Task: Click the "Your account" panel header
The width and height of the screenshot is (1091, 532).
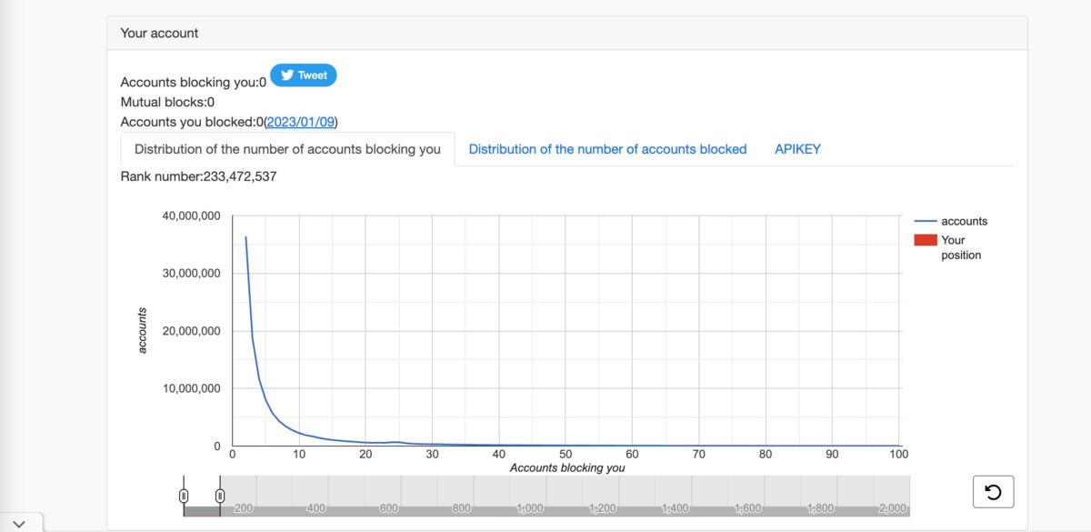Action: pos(159,33)
